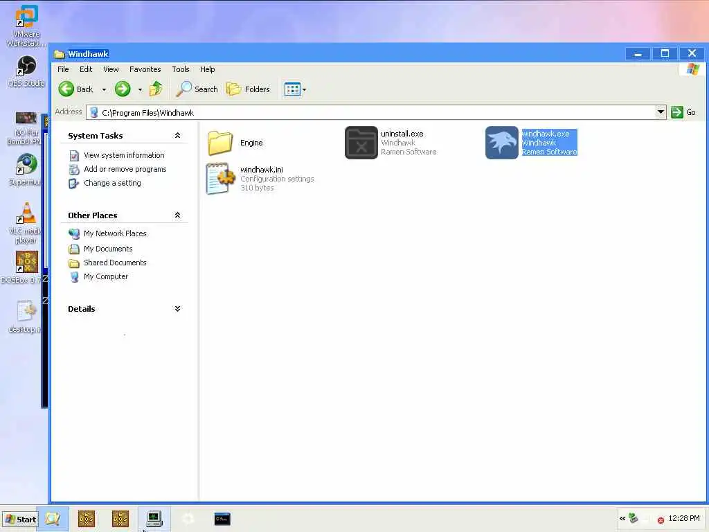Click the red error tray icon

pos(661,520)
